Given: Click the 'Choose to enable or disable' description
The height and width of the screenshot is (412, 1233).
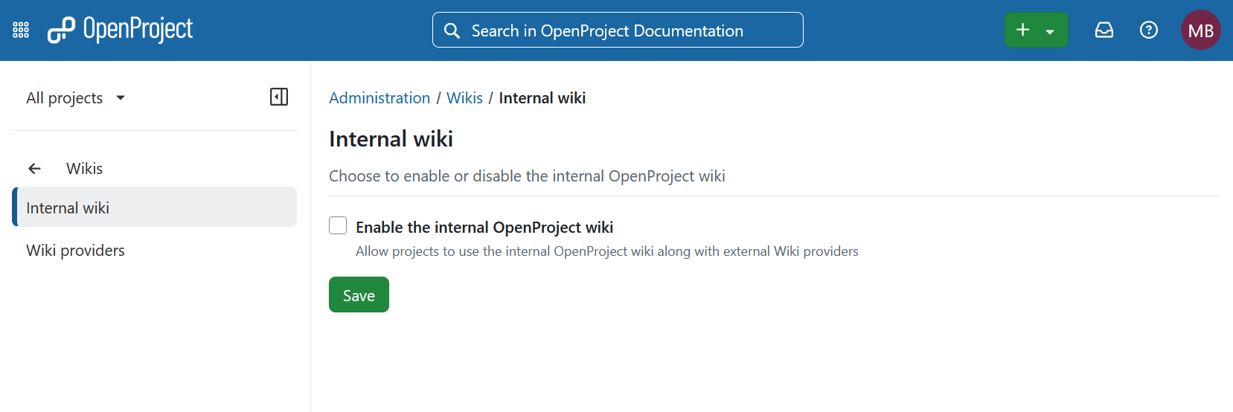Looking at the screenshot, I should pos(527,176).
